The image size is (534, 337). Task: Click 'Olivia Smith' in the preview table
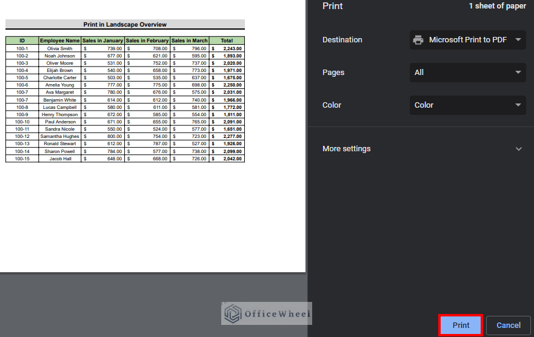pos(59,48)
